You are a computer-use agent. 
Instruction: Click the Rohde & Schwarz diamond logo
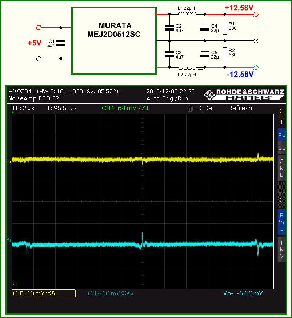[x=209, y=95]
